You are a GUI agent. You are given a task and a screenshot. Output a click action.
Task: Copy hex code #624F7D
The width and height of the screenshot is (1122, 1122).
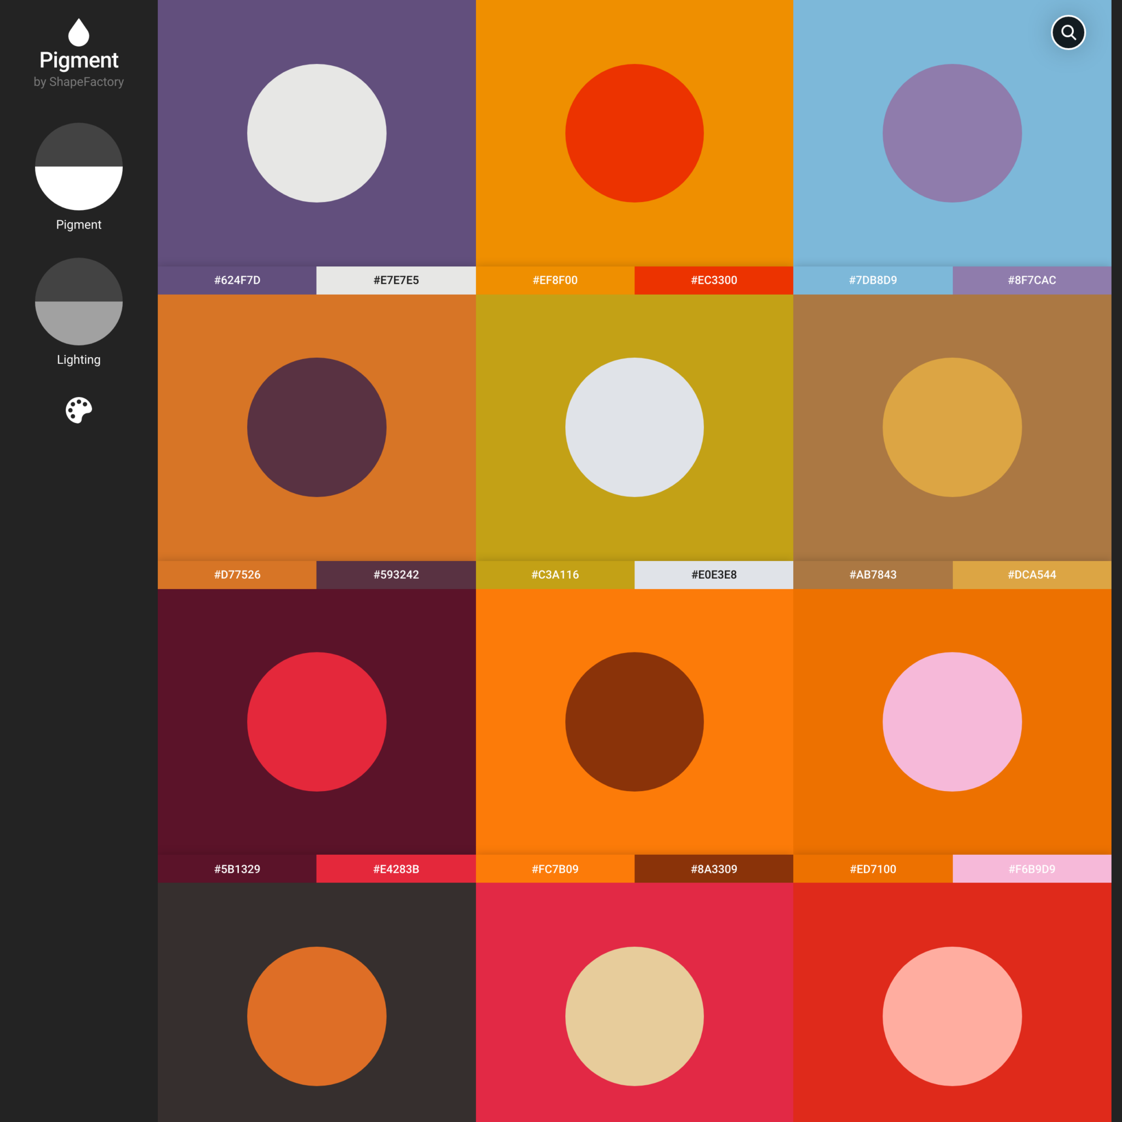coord(237,280)
